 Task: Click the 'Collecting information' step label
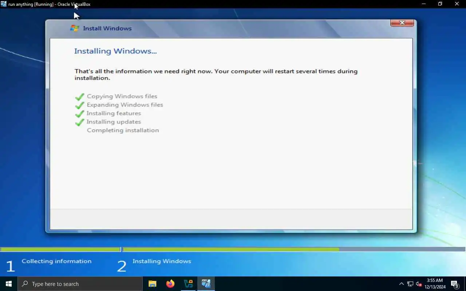(56, 261)
